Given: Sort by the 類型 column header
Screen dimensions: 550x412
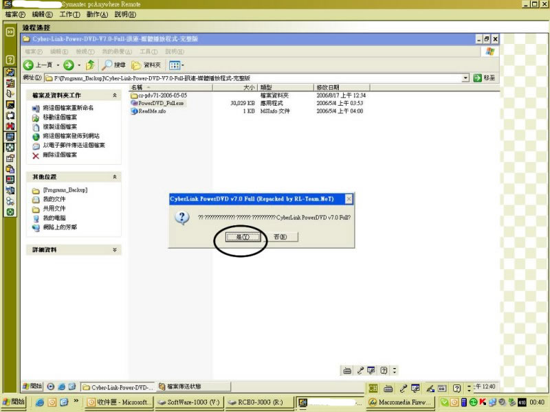Looking at the screenshot, I should 285,87.
